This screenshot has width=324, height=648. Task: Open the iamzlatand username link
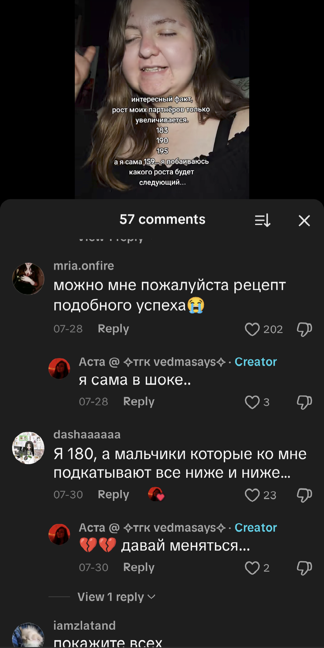click(85, 626)
